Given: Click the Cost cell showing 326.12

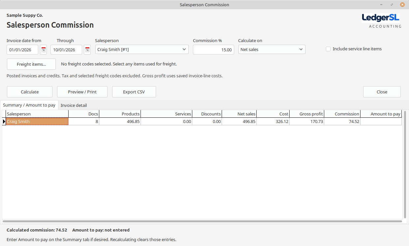Looking at the screenshot, I should [273, 122].
